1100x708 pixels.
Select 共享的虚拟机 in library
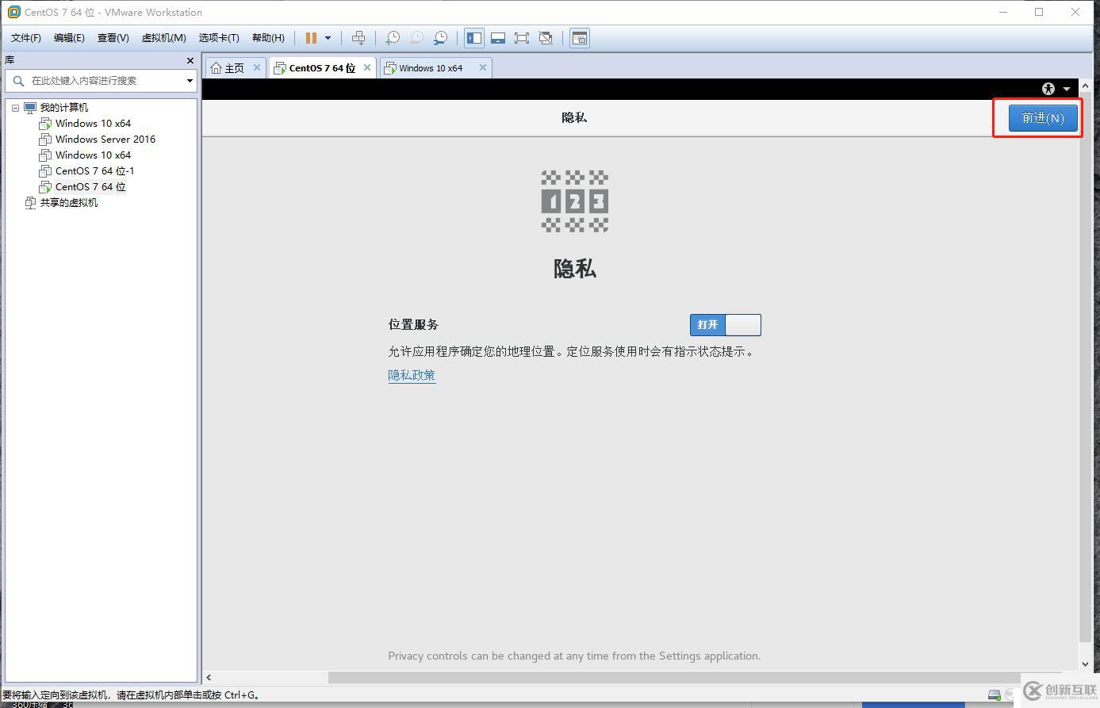(x=69, y=203)
